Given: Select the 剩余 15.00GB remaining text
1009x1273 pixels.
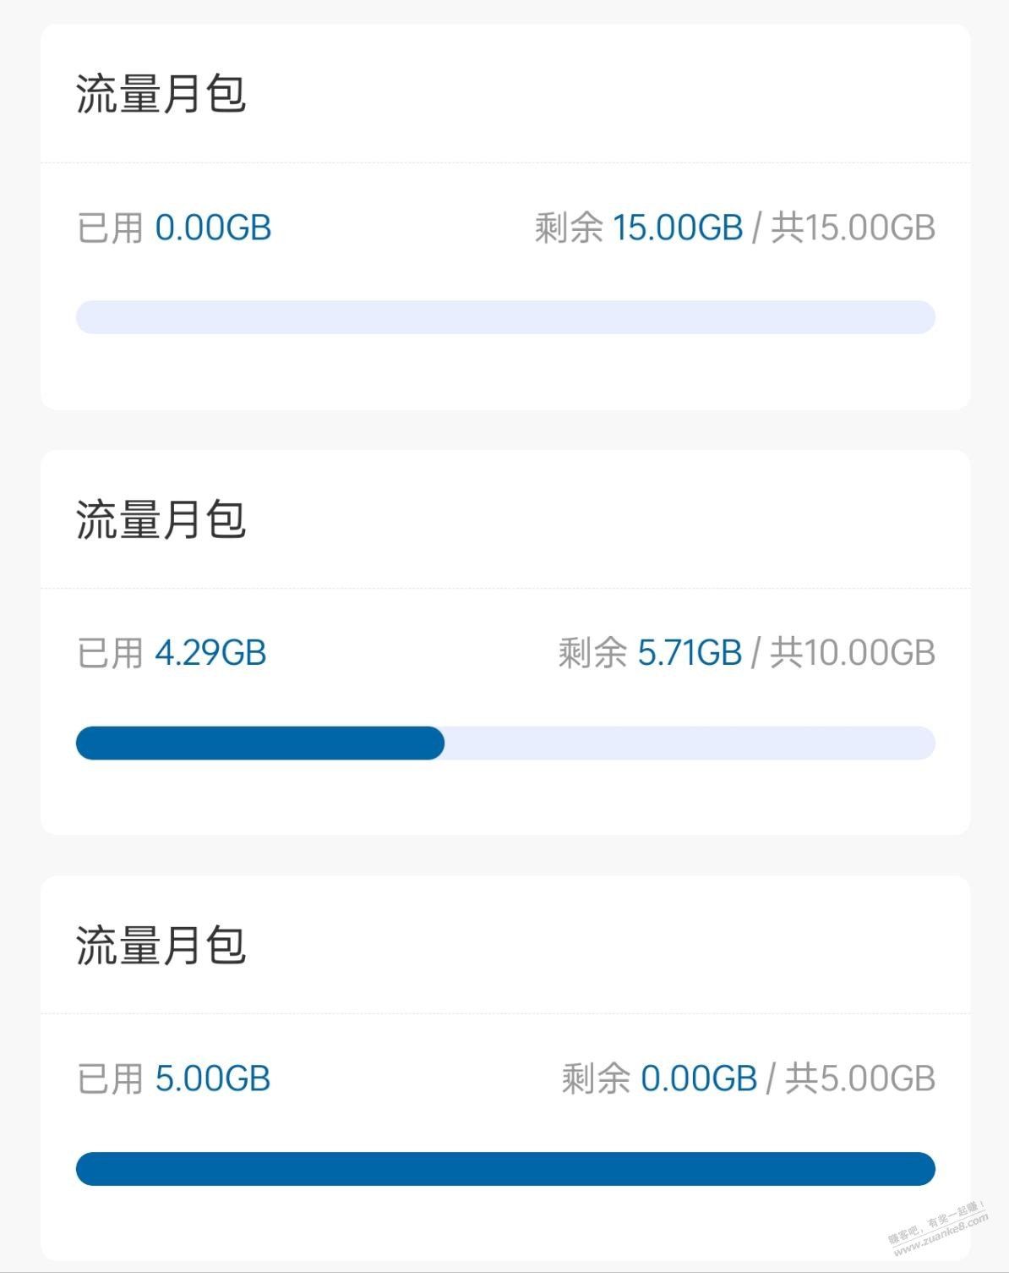Looking at the screenshot, I should coord(639,228).
